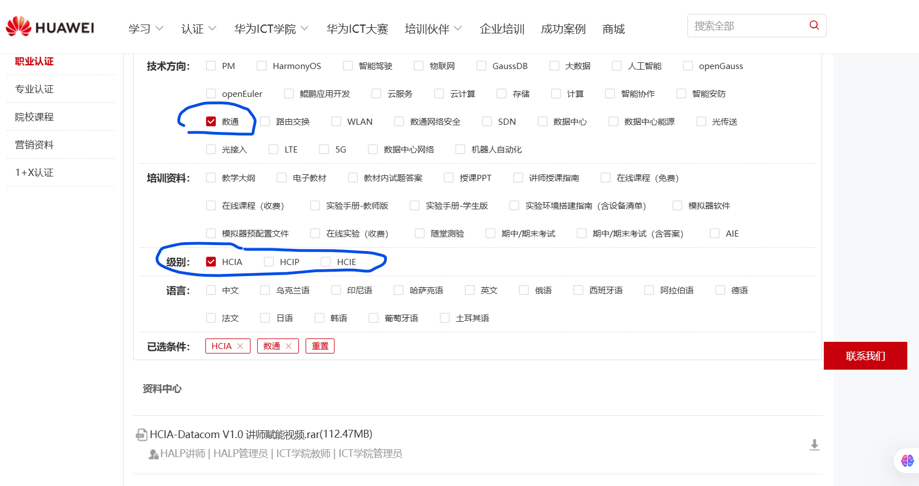The image size is (919, 486).
Task: Select 专业认证 in the sidebar
Action: pos(35,89)
